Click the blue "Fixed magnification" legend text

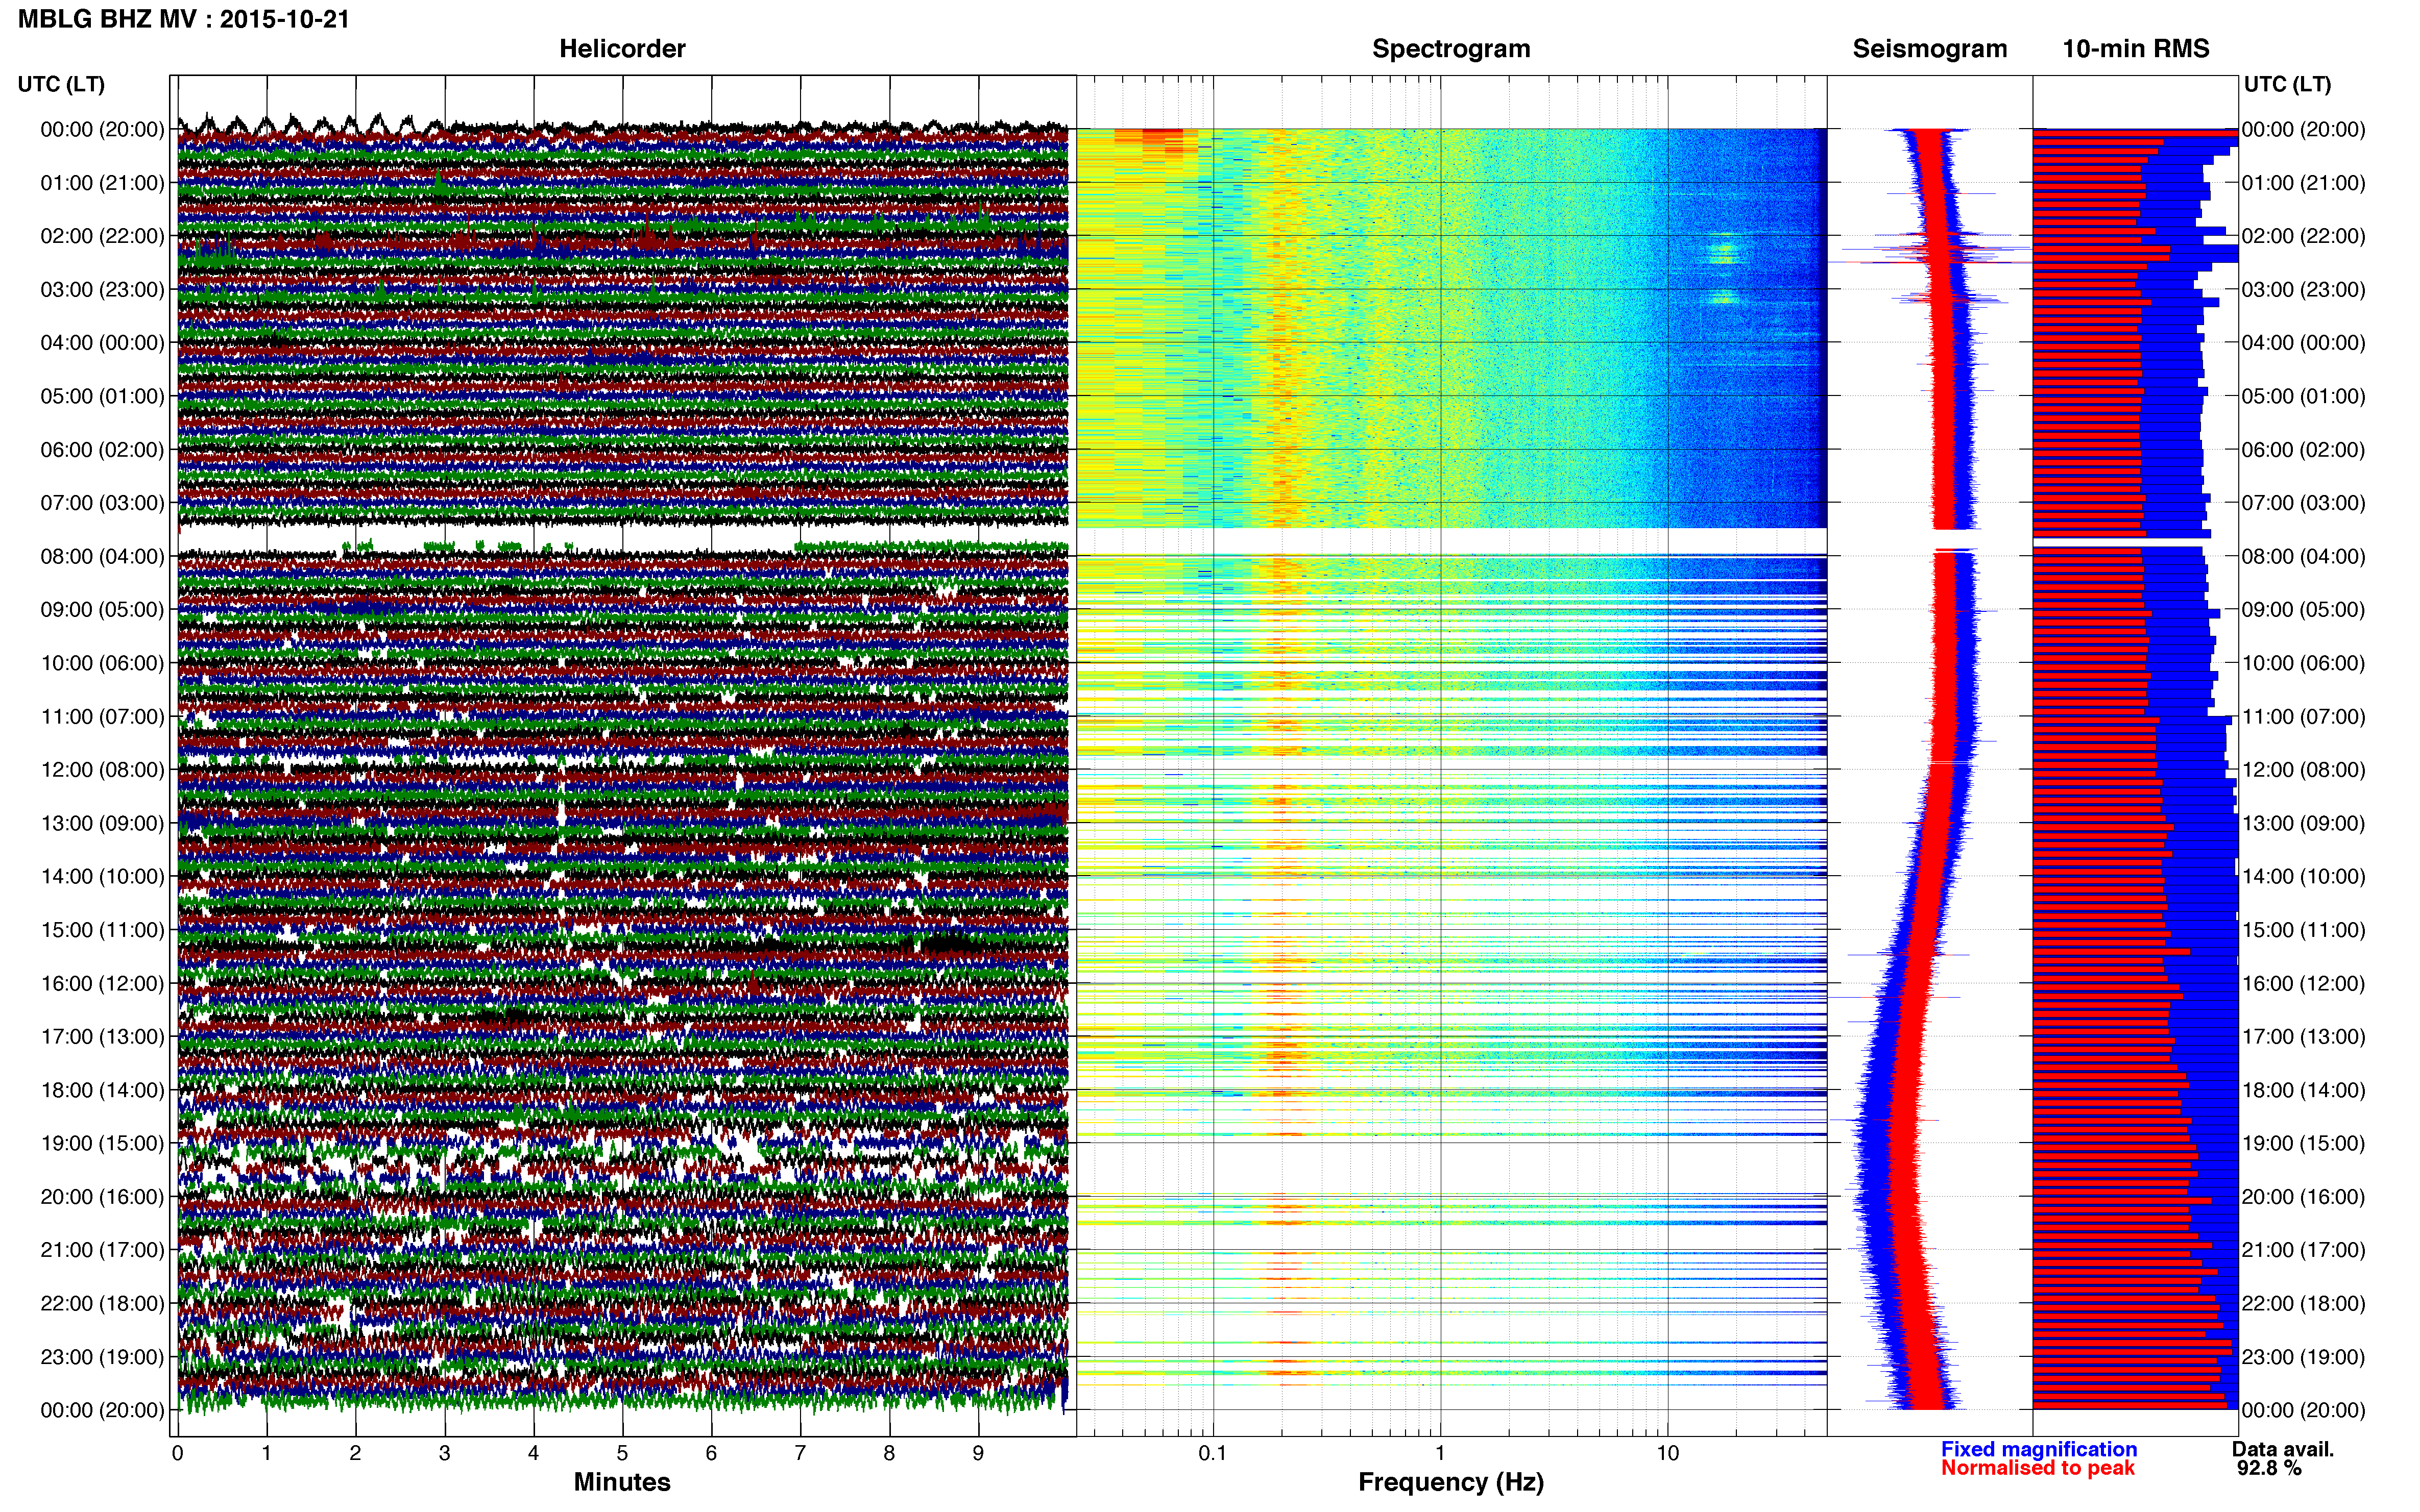[x=2039, y=1450]
